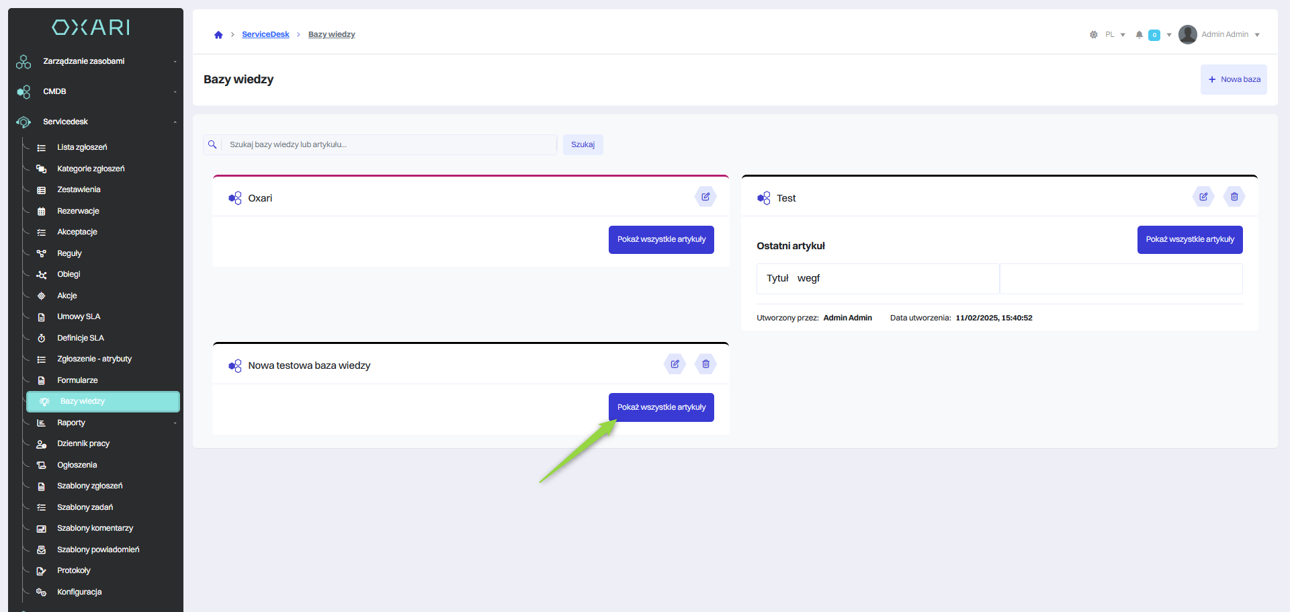1290x612 pixels.
Task: Click the knowledge base search field
Action: tap(390, 144)
